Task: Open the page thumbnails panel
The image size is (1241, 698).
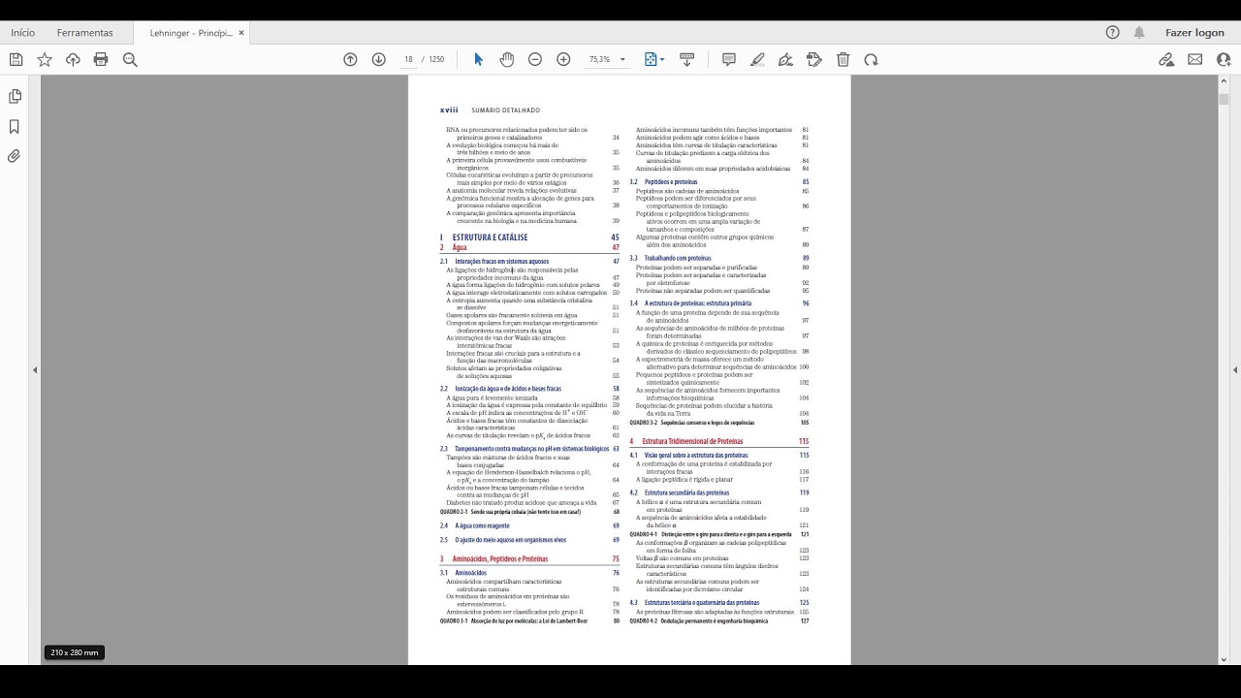Action: point(15,97)
